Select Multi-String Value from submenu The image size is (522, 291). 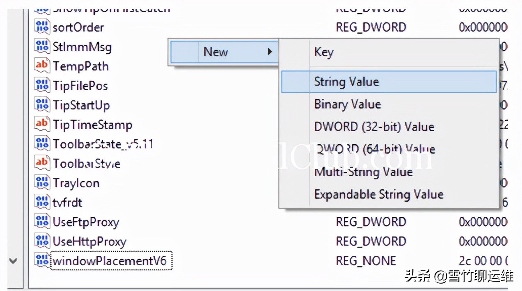pos(363,172)
